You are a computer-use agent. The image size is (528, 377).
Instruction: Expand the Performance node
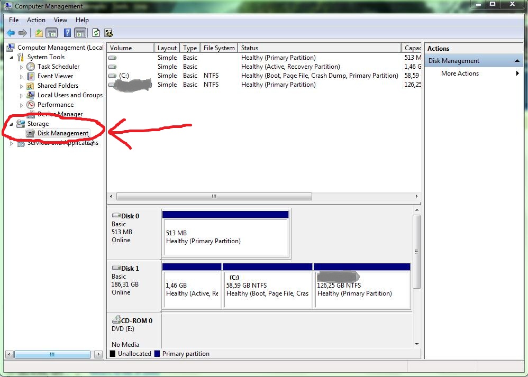[x=21, y=105]
